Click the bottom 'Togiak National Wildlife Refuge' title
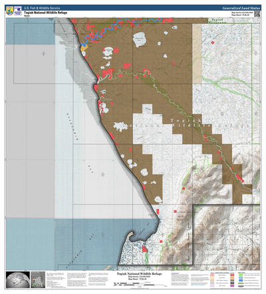This screenshot has width=266, height=294. click(x=139, y=274)
